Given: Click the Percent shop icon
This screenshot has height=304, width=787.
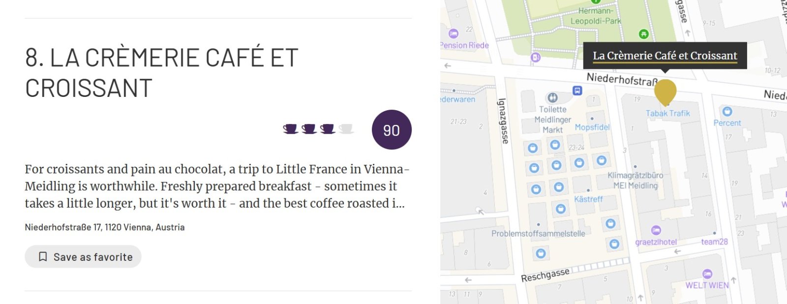Looking at the screenshot, I should coord(727,111).
